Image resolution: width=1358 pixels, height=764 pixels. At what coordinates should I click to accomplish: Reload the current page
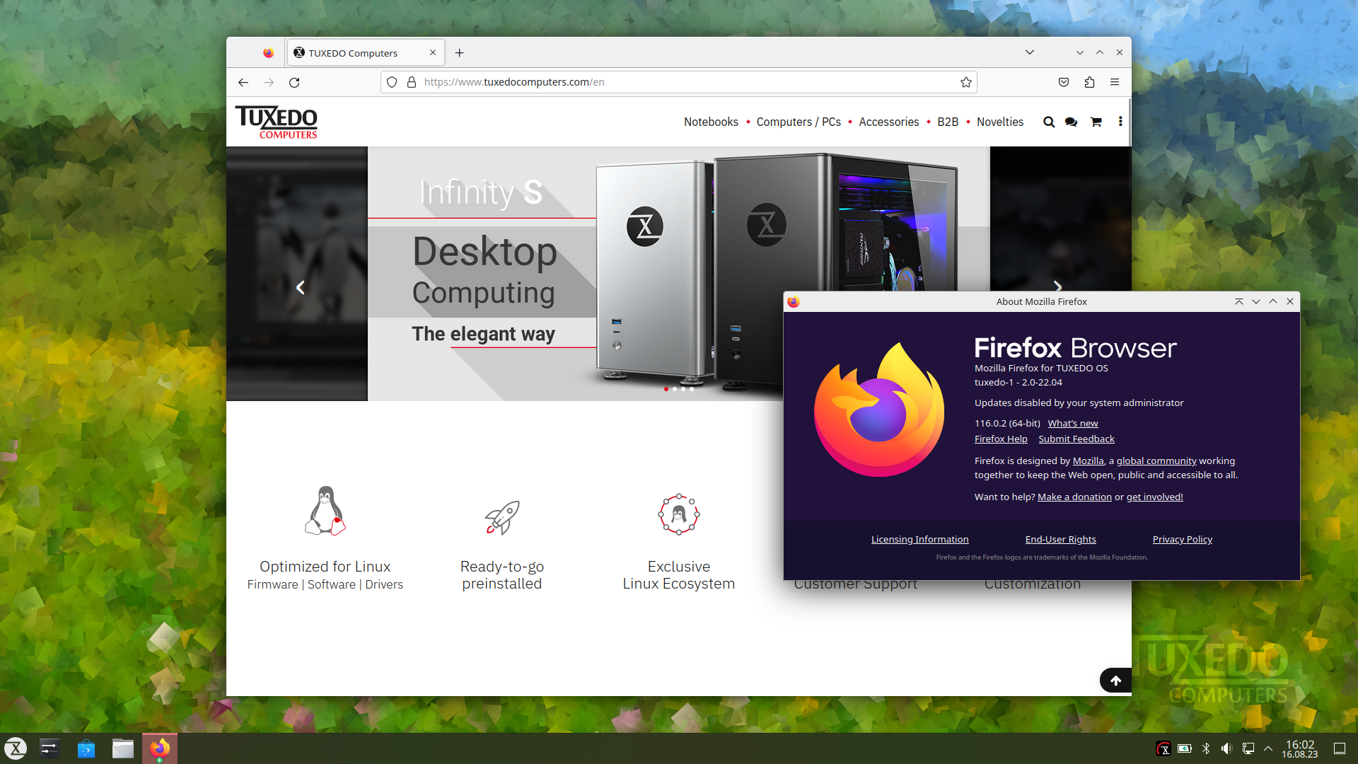[x=295, y=82]
